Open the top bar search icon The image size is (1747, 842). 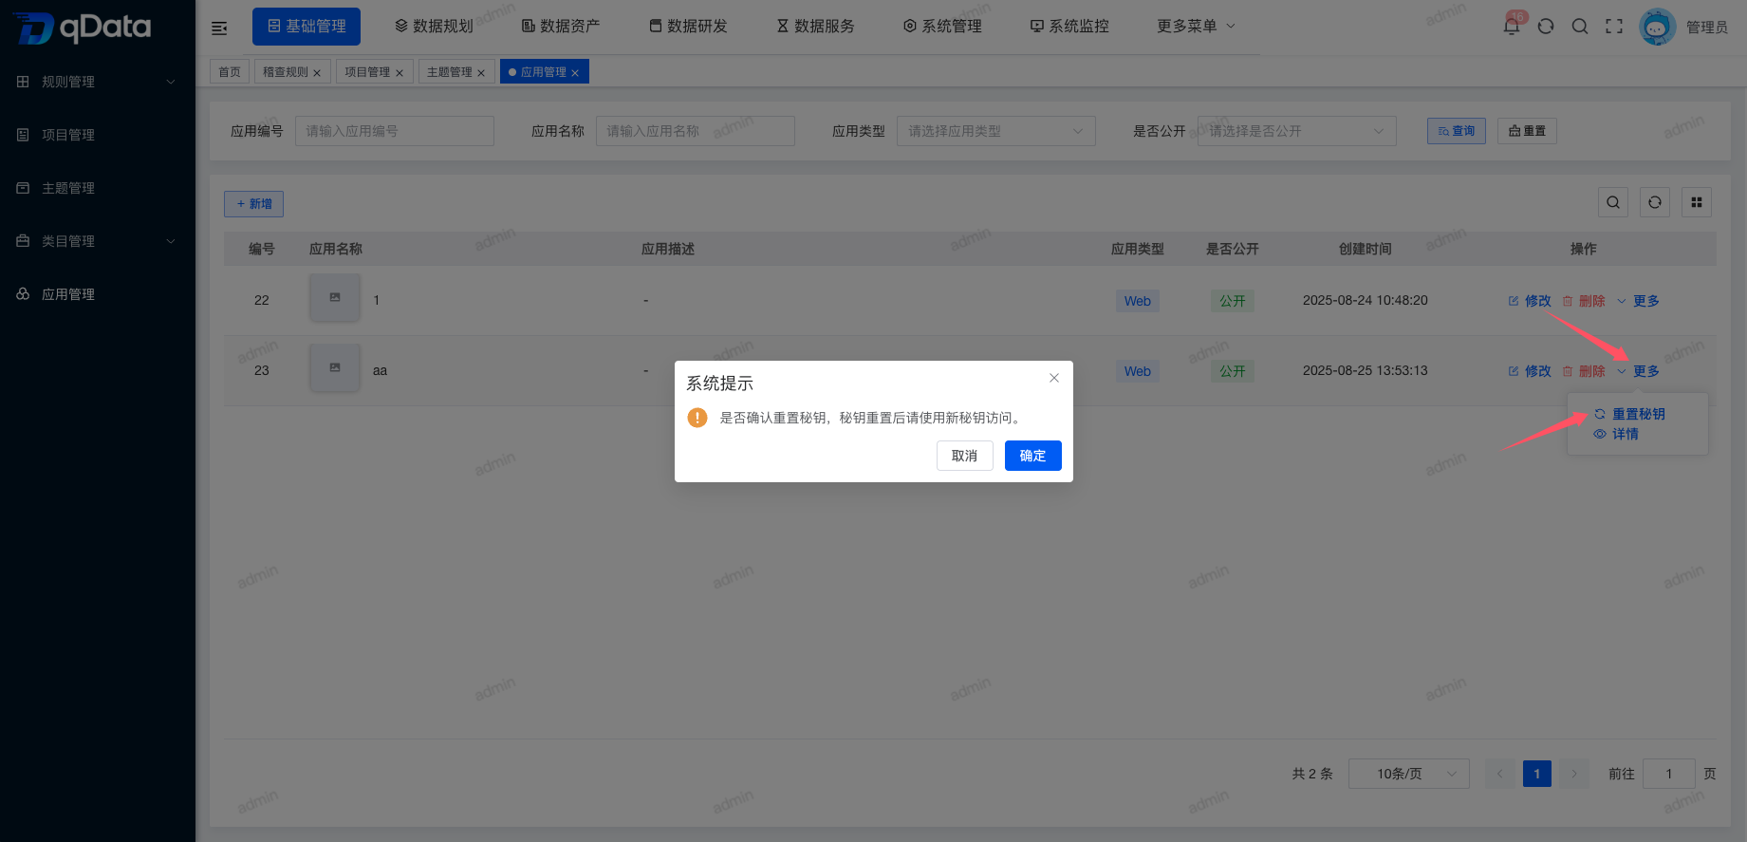click(x=1580, y=27)
